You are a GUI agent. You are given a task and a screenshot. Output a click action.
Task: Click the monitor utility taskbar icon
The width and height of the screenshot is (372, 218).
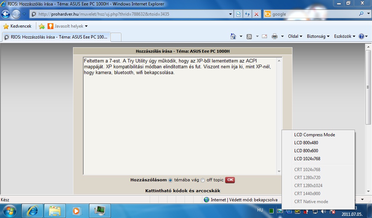point(100,211)
